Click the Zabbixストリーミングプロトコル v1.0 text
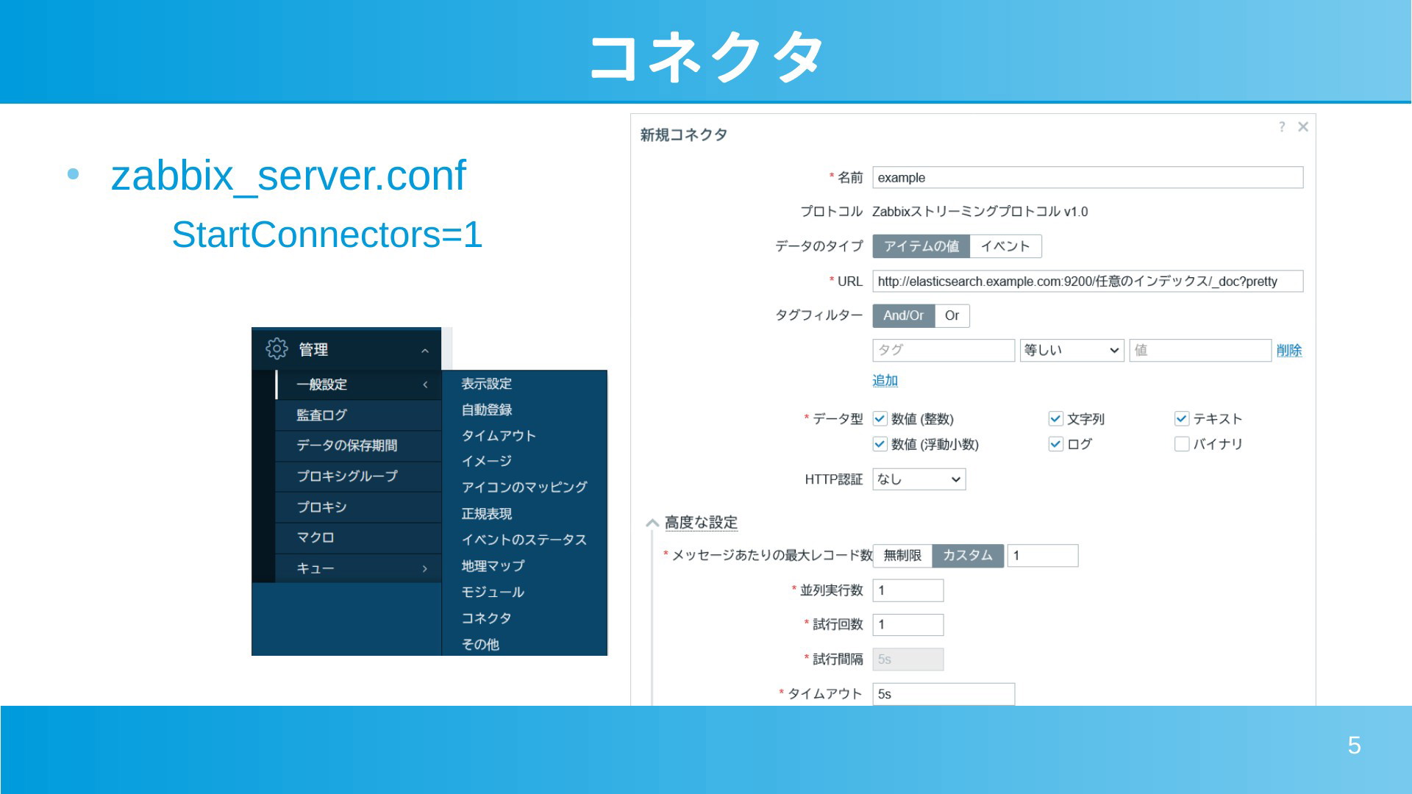This screenshot has width=1412, height=794. [x=980, y=212]
